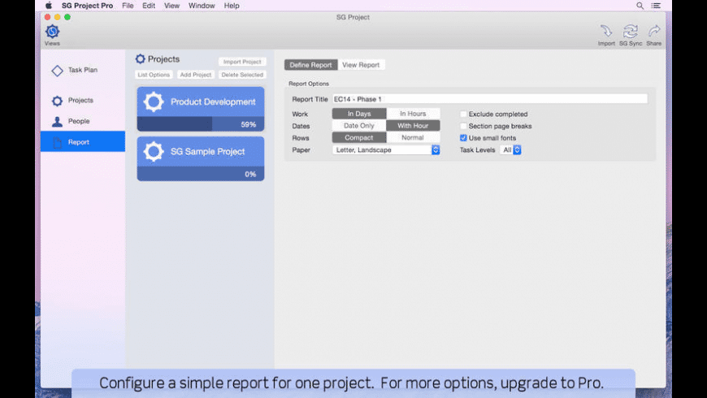707x398 pixels.
Task: Click the SG Sync toolbar icon
Action: pos(630,32)
